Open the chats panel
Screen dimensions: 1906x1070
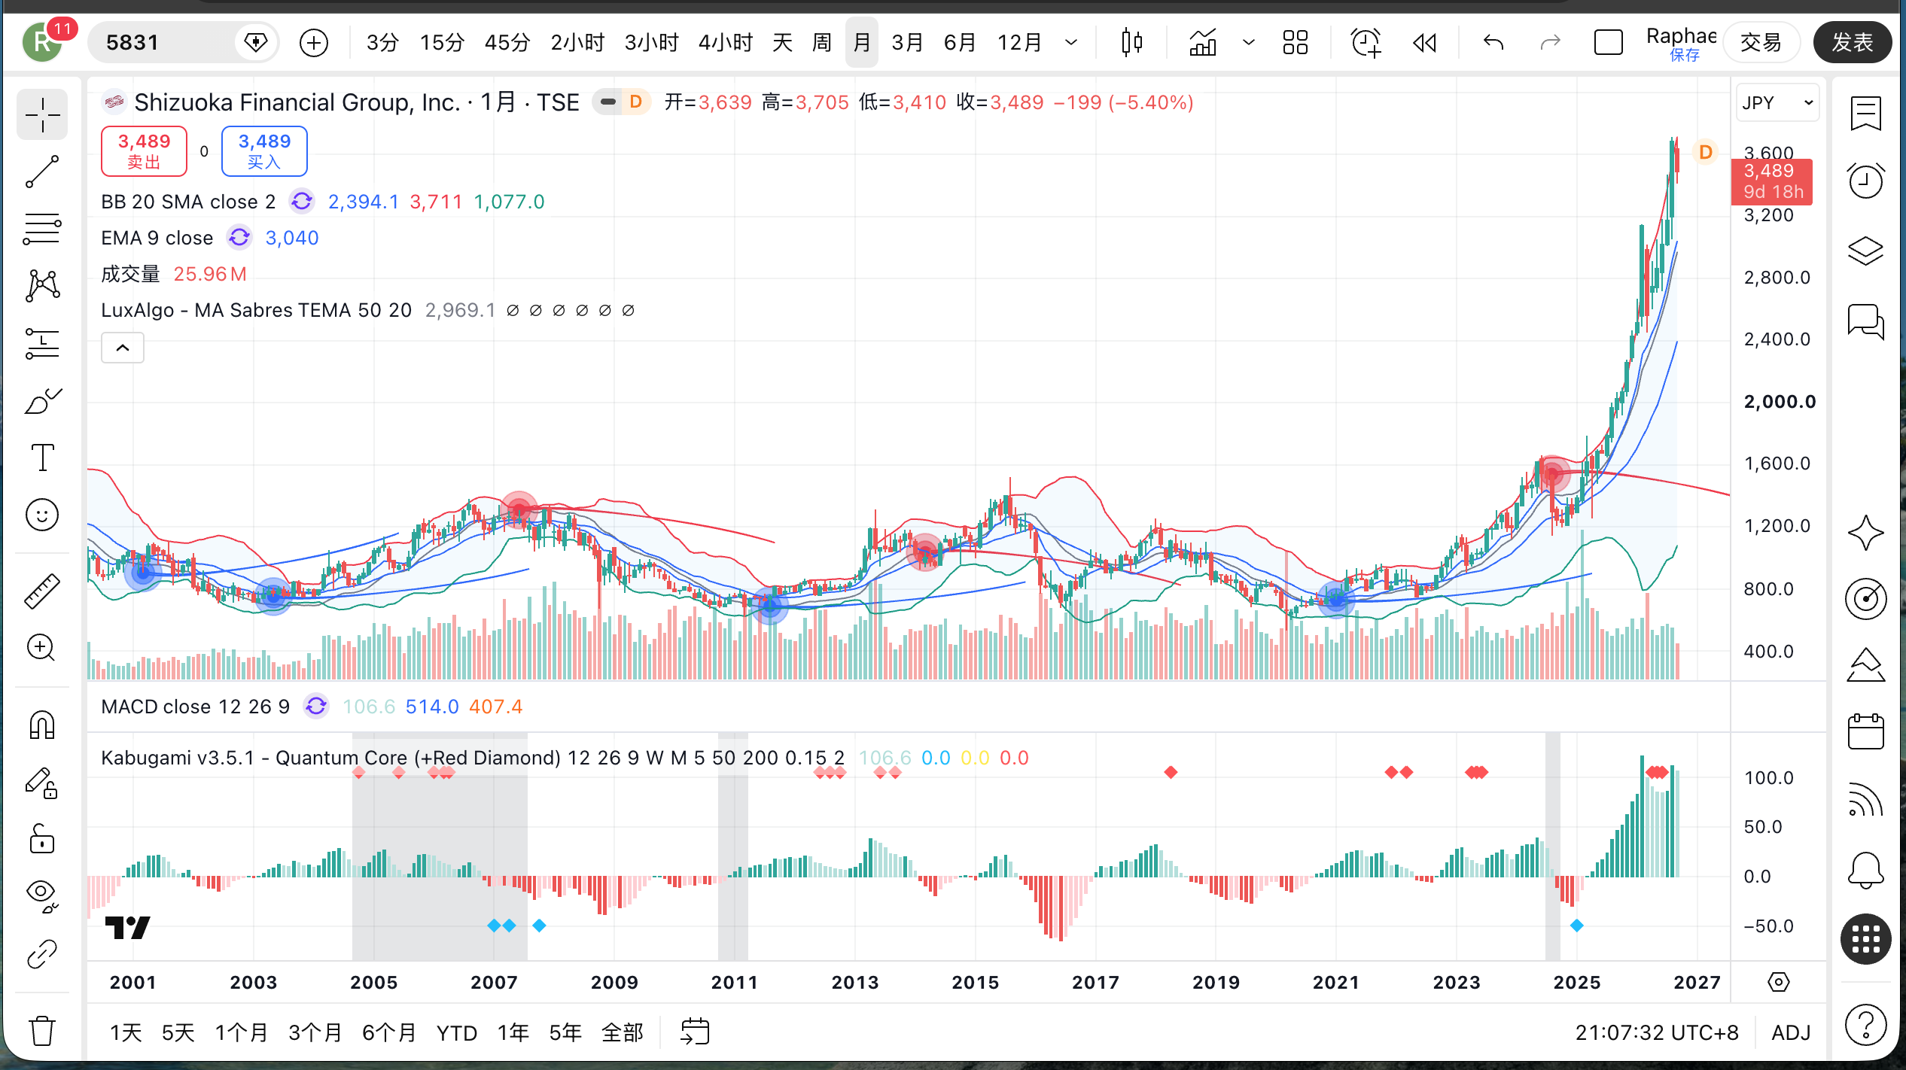point(1865,321)
